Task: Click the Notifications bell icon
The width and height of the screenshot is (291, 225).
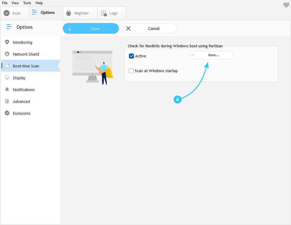Action: [7, 89]
